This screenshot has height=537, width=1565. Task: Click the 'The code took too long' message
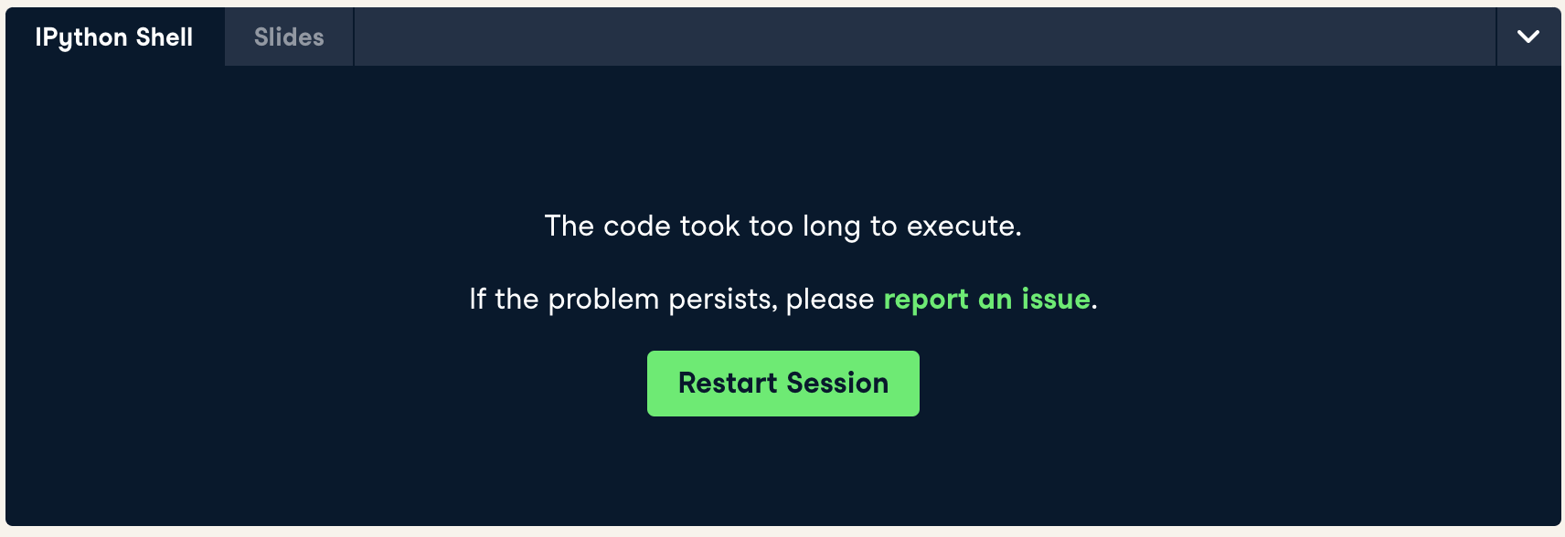click(783, 226)
